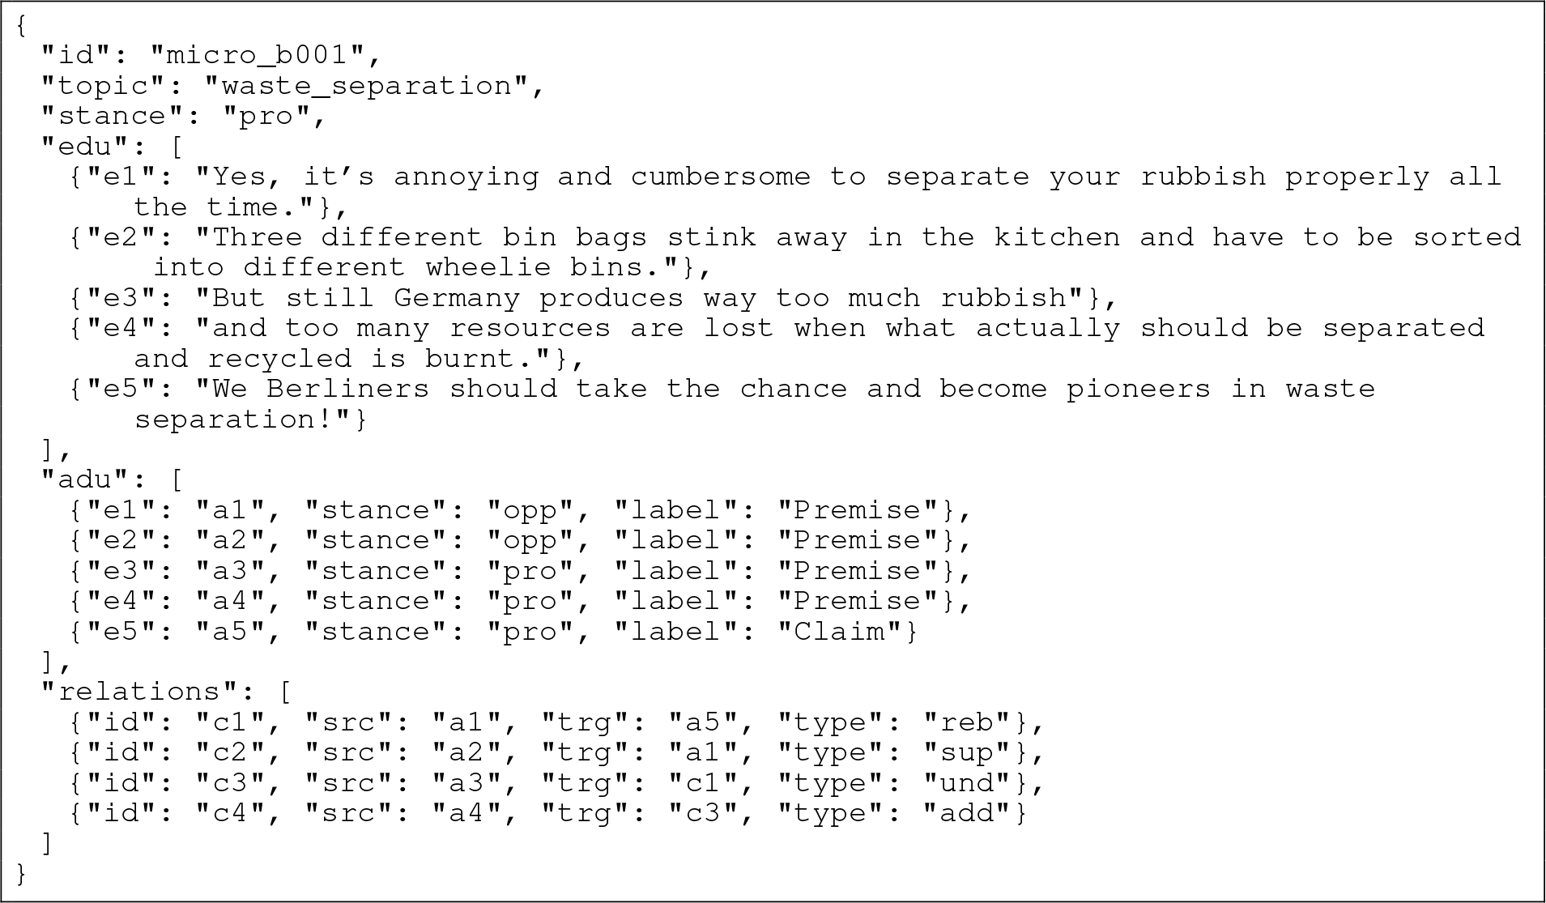The width and height of the screenshot is (1546, 903).
Task: Click the "sup" relation type value
Action: [x=967, y=752]
